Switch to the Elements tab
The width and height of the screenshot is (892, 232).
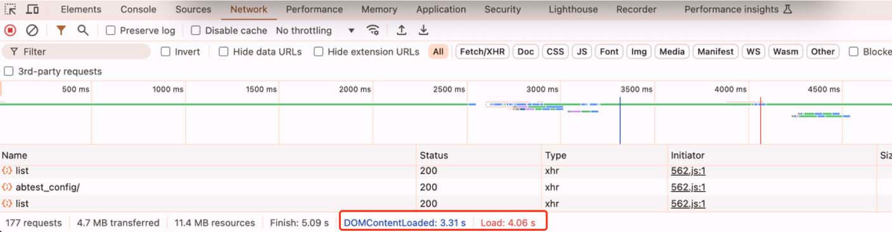pyautogui.click(x=81, y=10)
